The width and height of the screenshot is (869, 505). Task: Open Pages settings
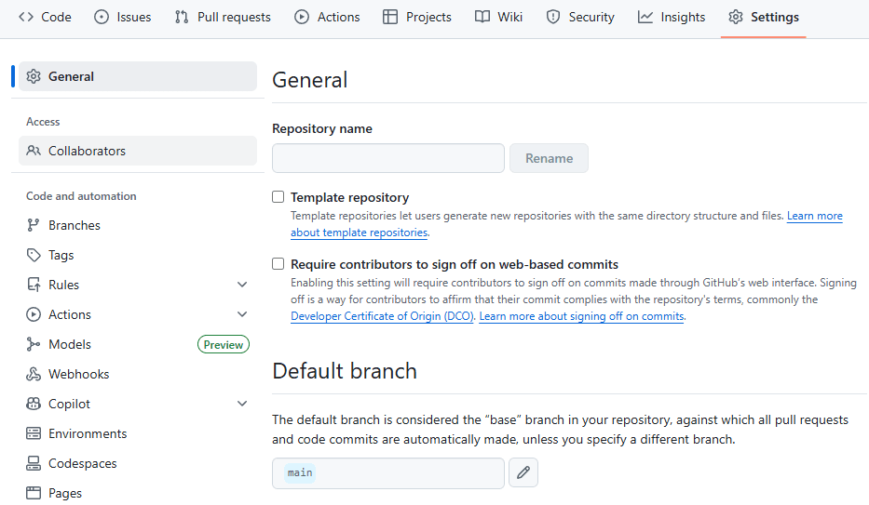138,493
